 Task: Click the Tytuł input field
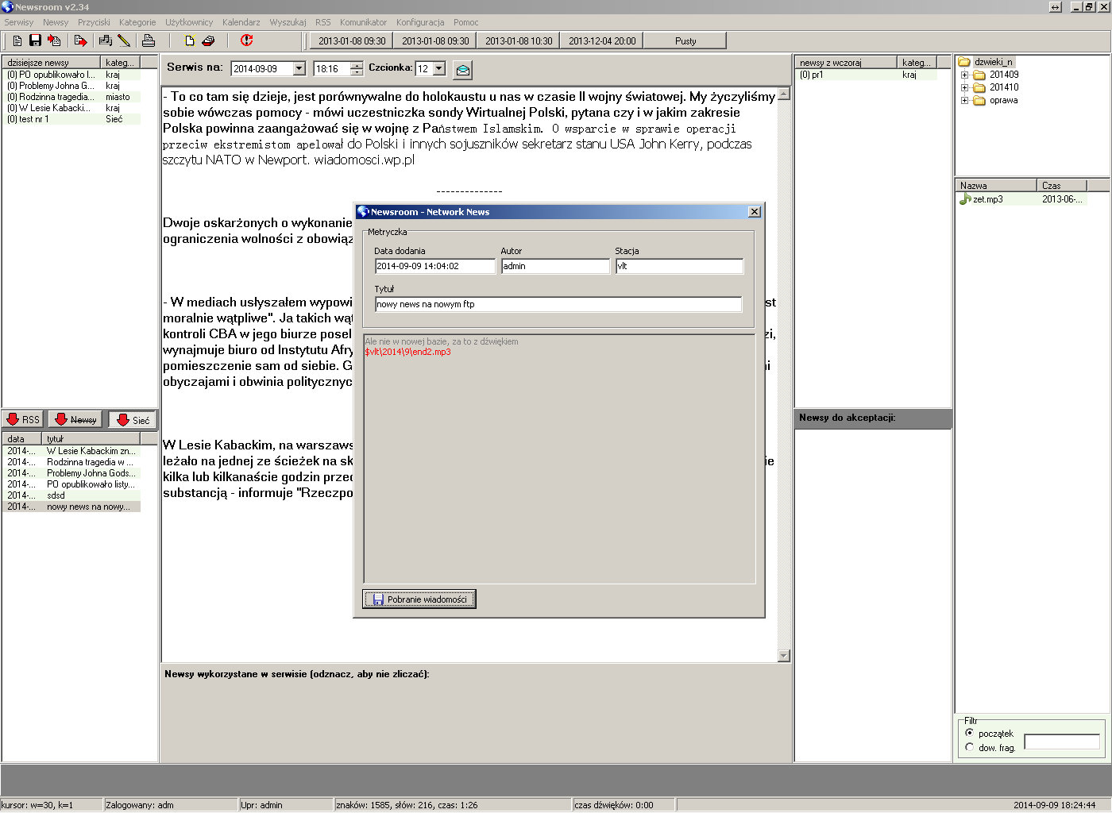[x=558, y=304]
